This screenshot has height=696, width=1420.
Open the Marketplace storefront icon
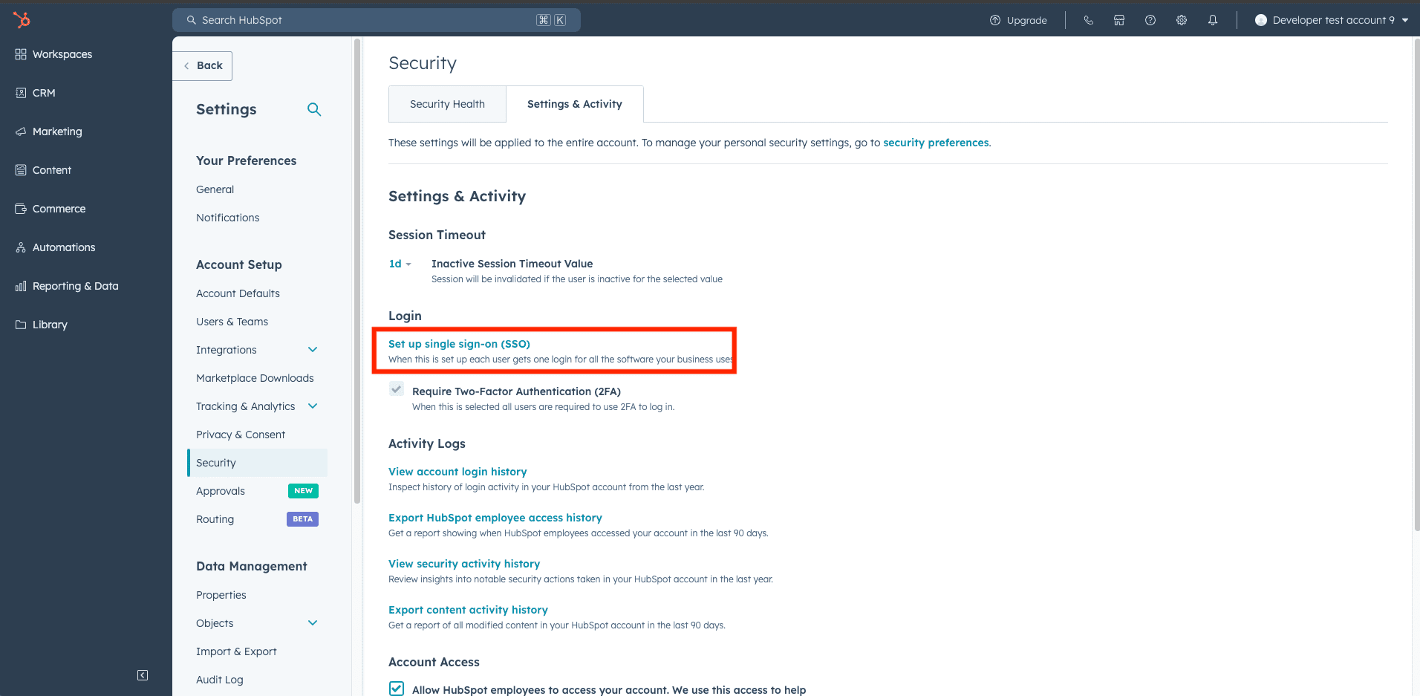coord(1119,20)
